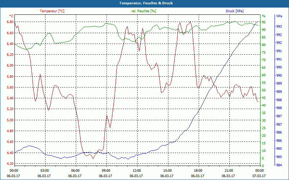
Task: Click temperature axis value 4,60
Action: (x=10, y=142)
